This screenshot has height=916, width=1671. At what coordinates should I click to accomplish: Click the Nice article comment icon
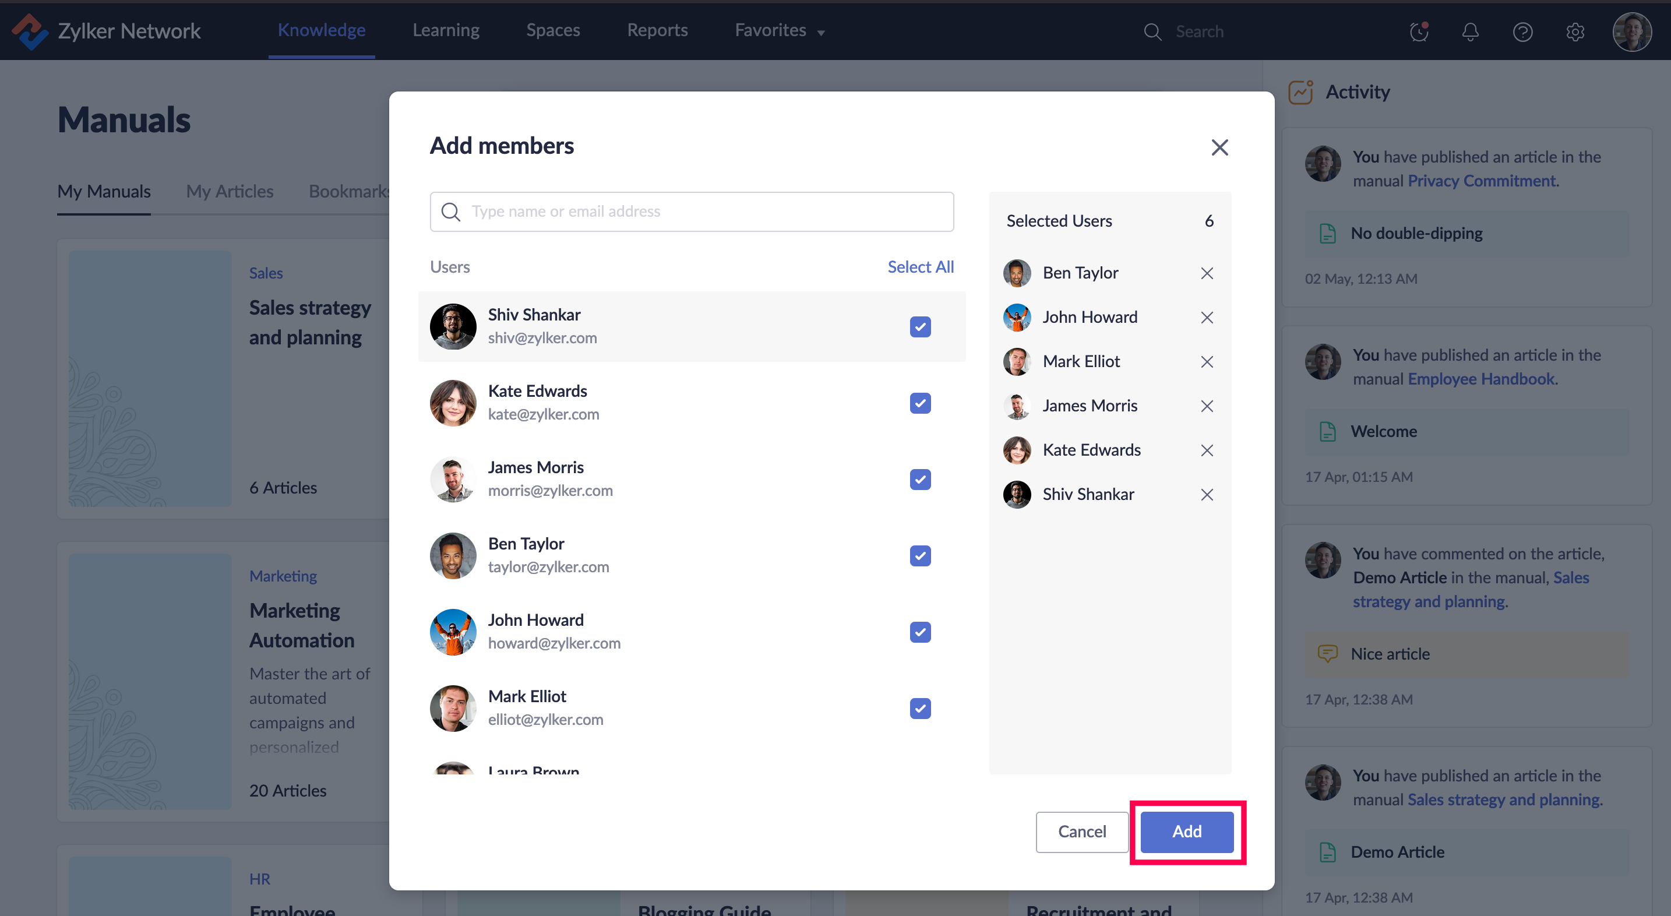pos(1328,654)
